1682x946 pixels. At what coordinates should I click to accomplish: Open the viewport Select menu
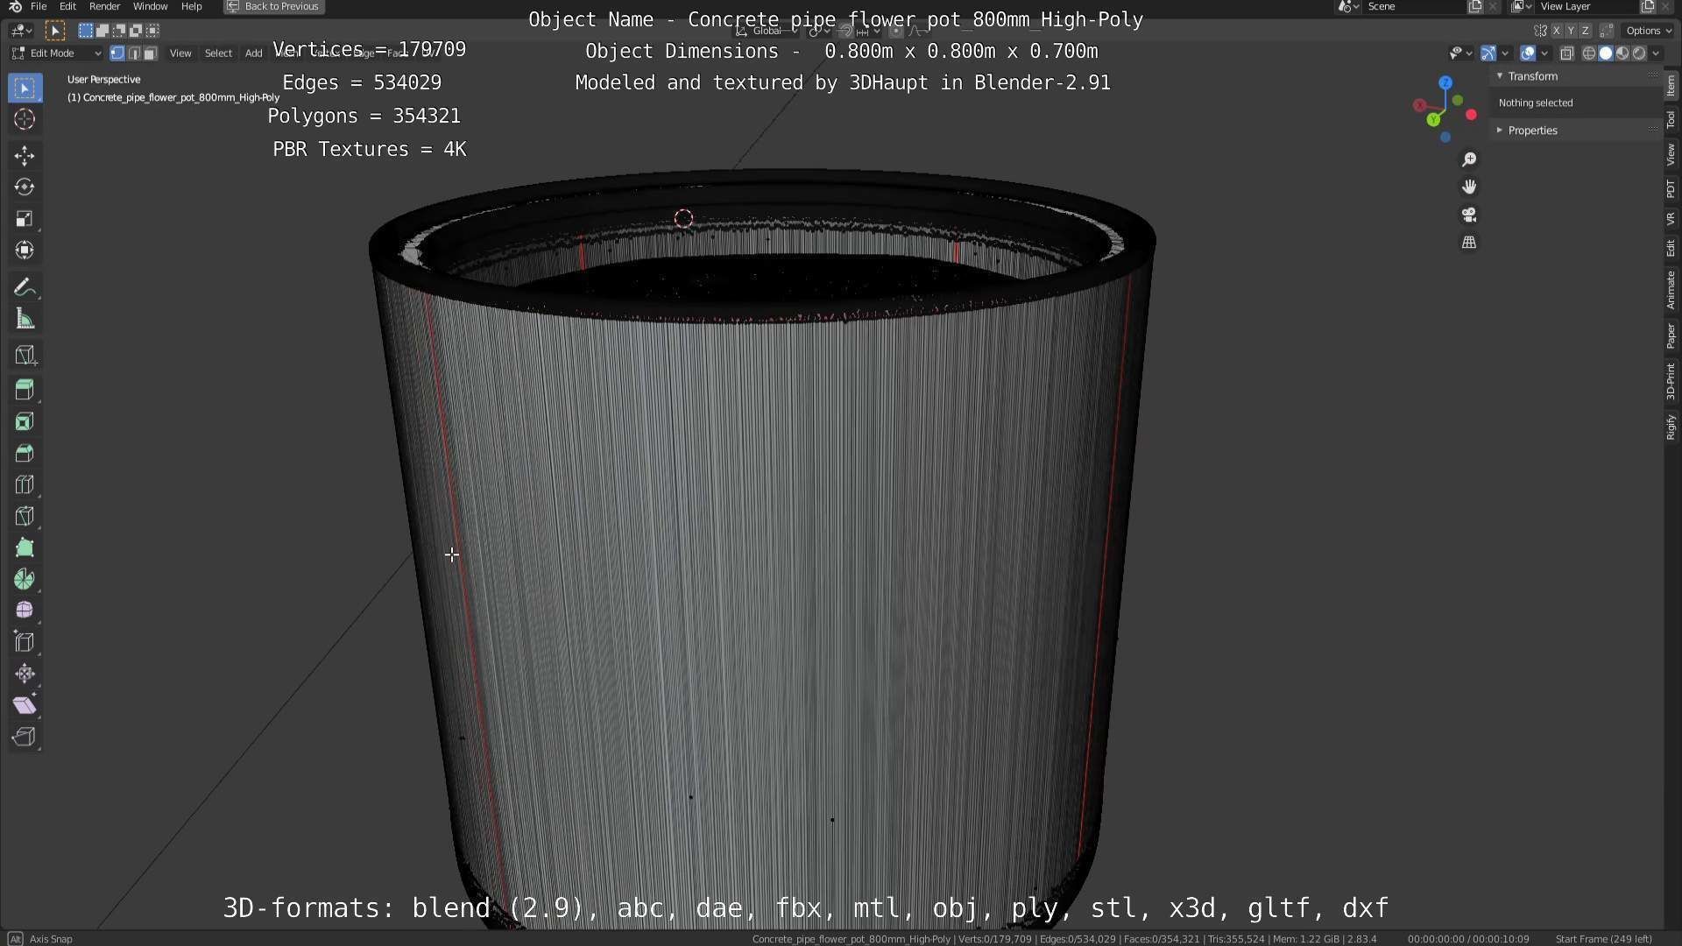pyautogui.click(x=218, y=53)
